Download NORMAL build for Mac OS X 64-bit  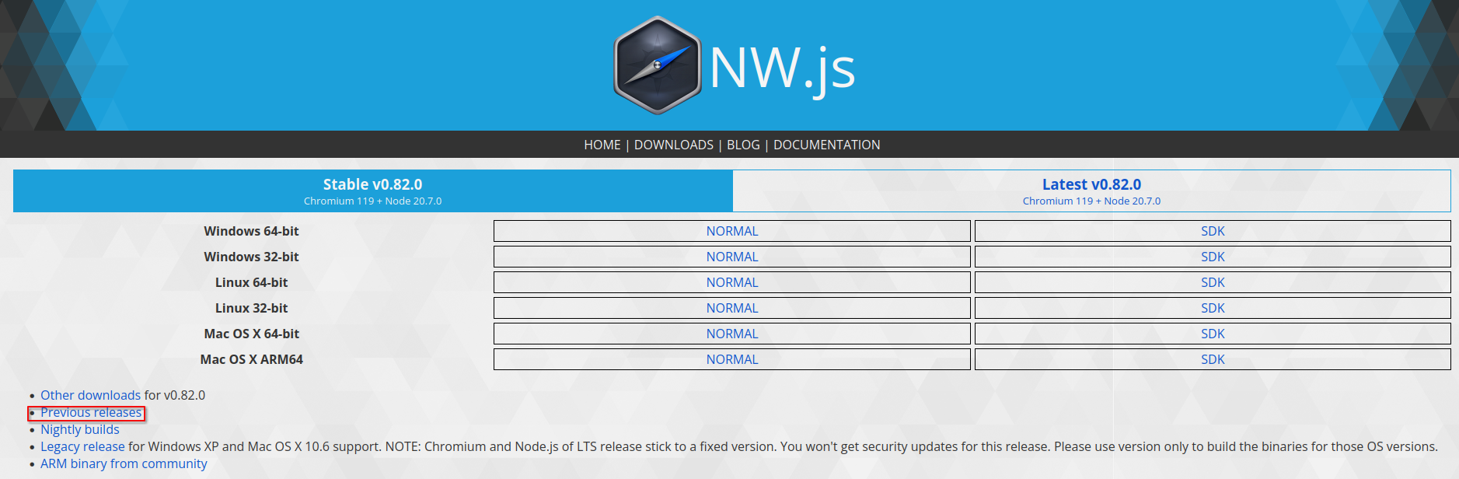[x=731, y=334]
